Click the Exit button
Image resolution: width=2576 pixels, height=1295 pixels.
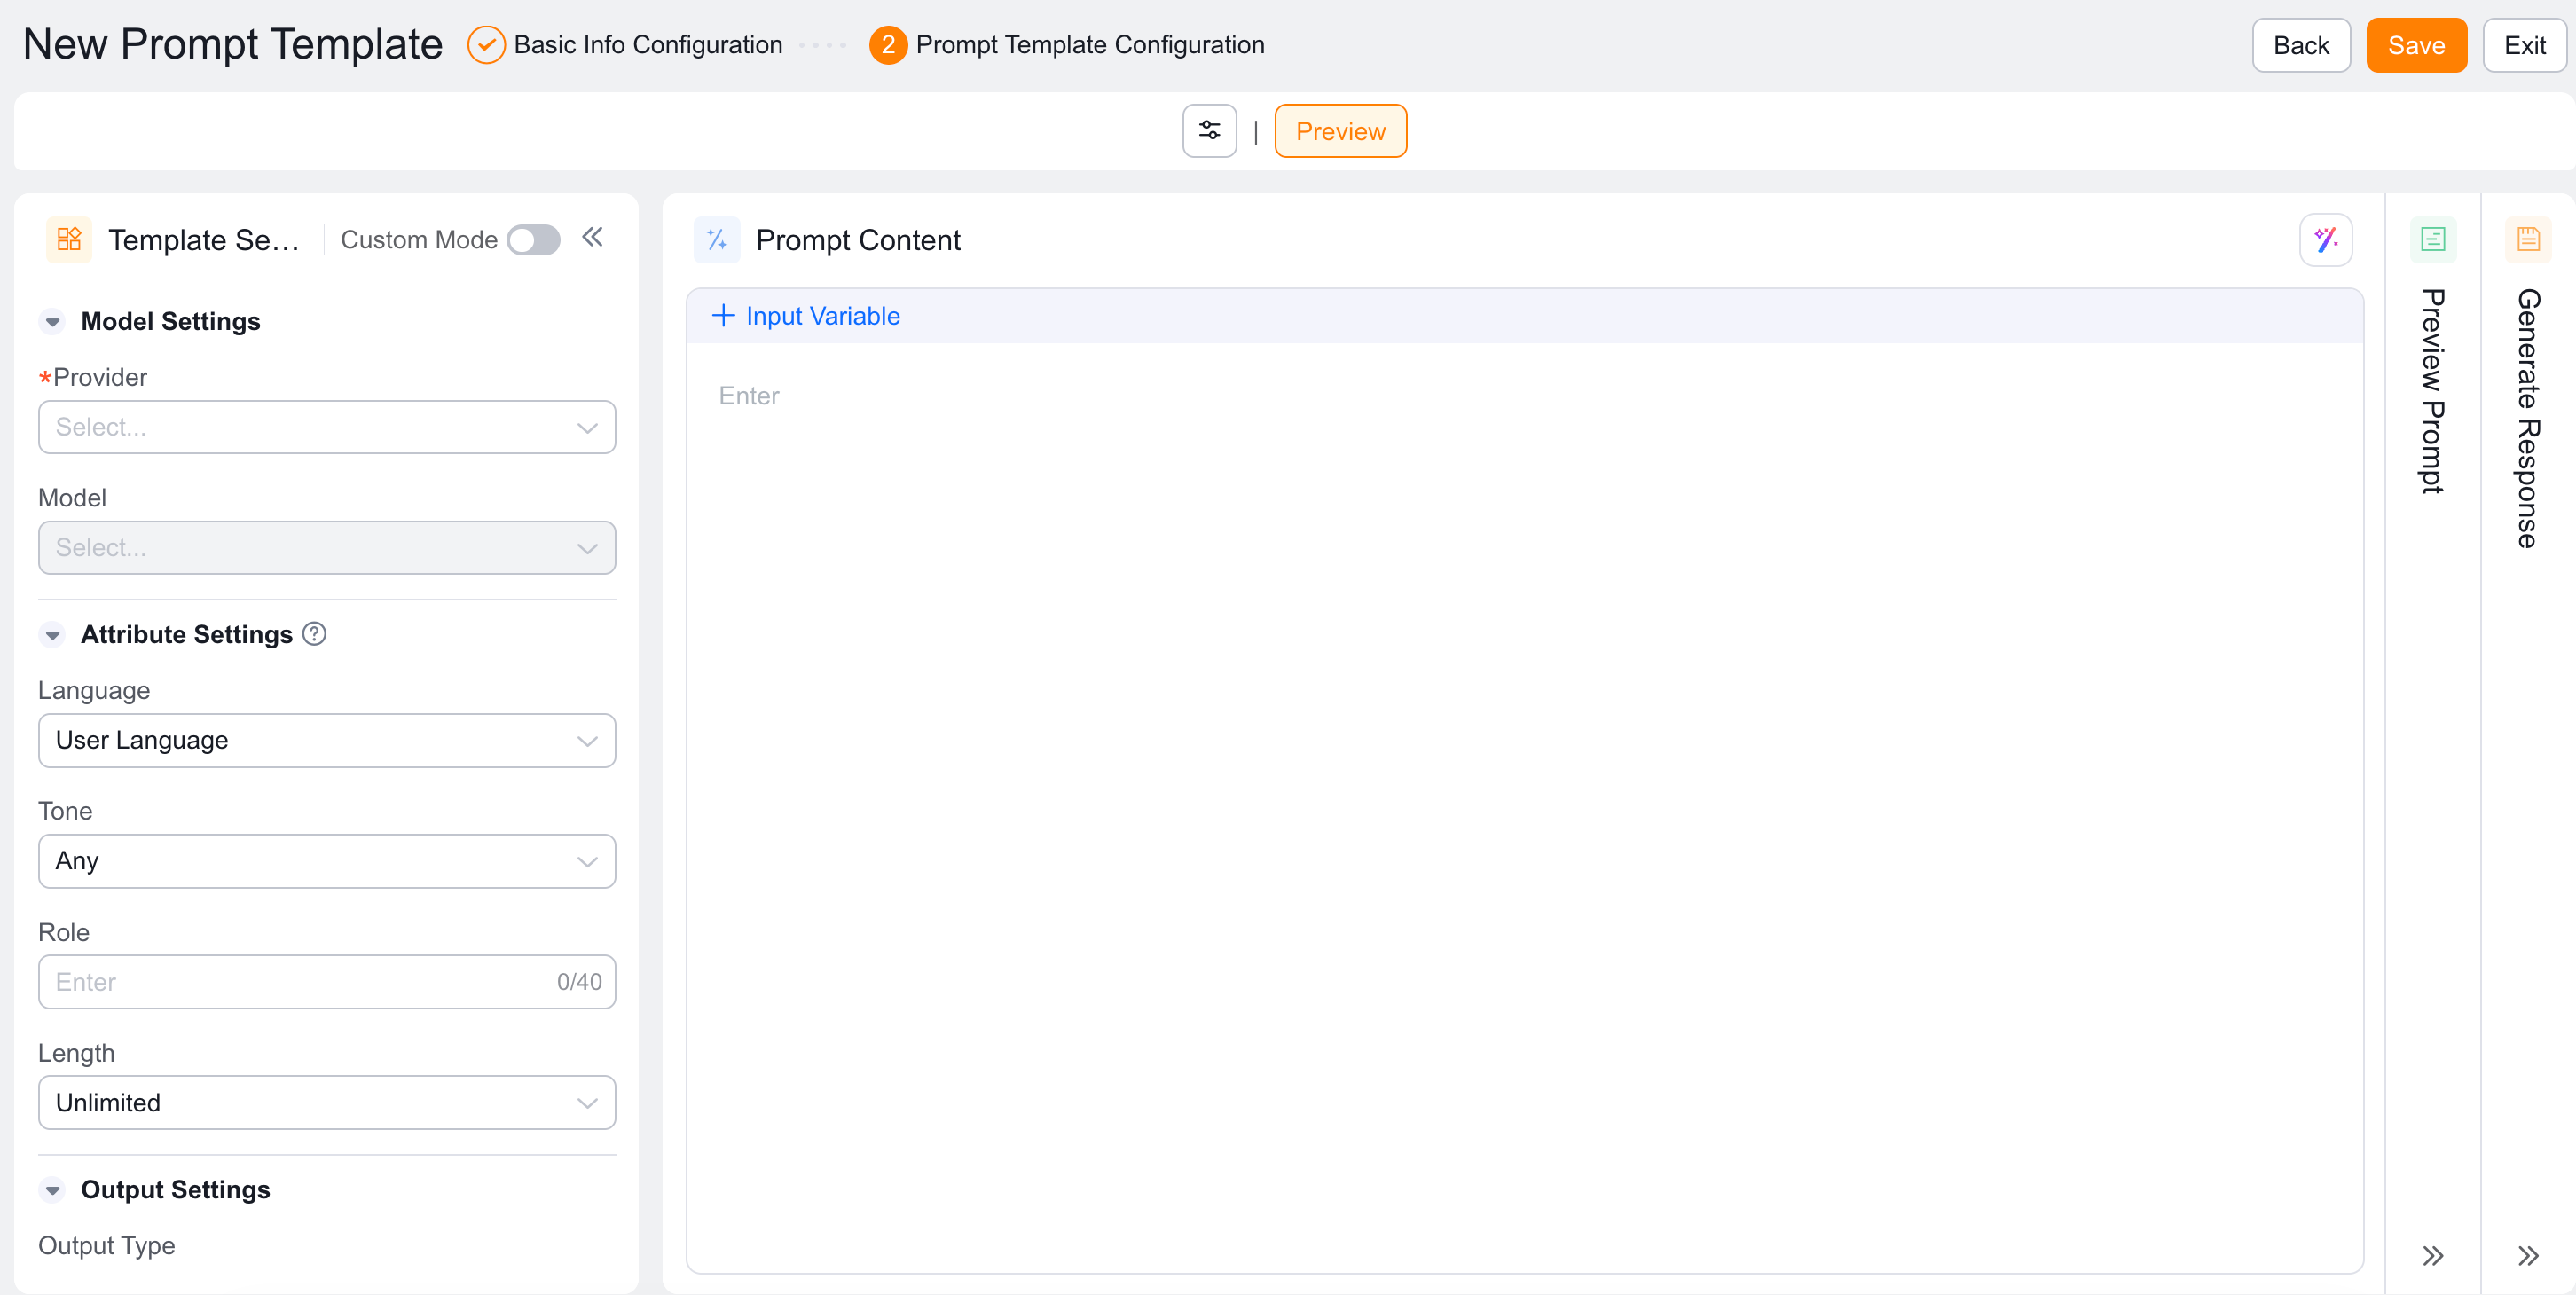(x=2524, y=45)
